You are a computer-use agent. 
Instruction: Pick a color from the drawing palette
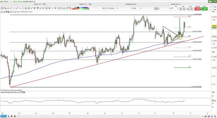pos(80,8)
